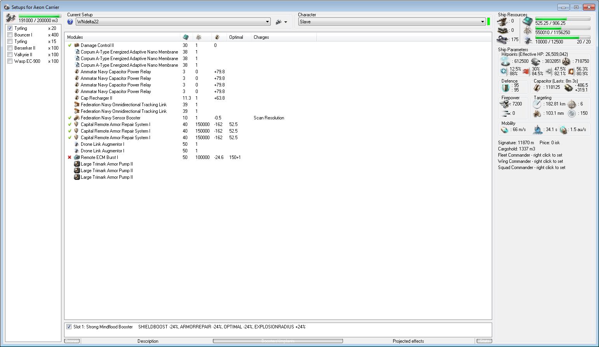Click the armor hitpoints icon
Image resolution: width=599 pixels, height=347 pixels.
point(536,61)
